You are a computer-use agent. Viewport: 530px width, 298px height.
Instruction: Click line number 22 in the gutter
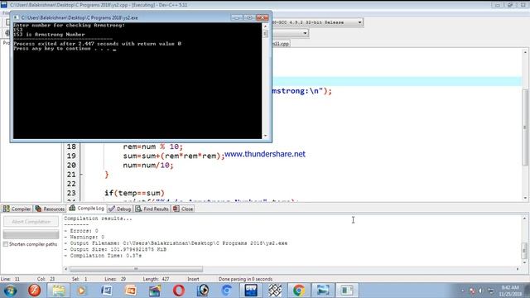click(71, 184)
